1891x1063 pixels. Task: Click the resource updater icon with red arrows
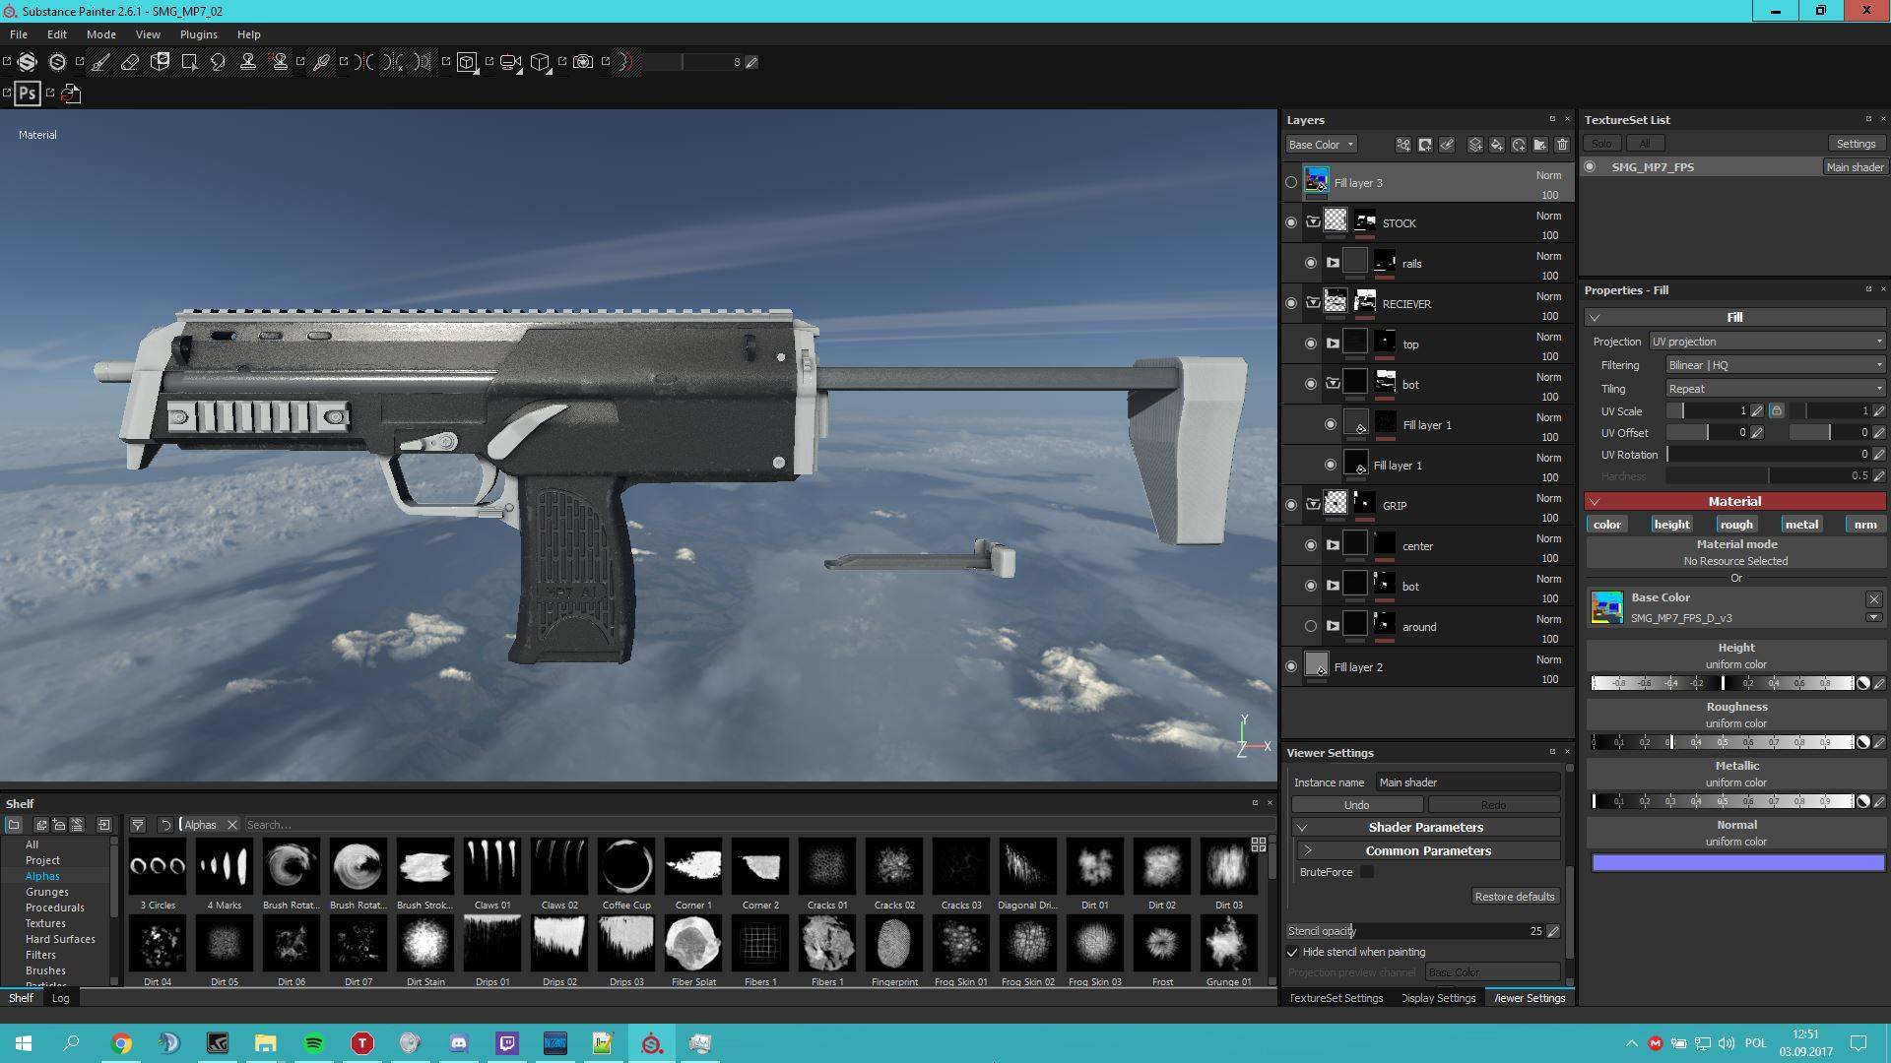[71, 94]
